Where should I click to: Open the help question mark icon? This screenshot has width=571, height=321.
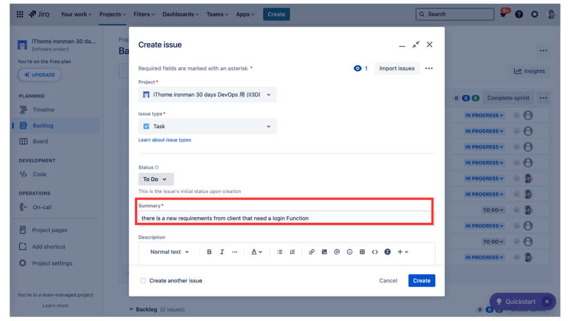(519, 14)
